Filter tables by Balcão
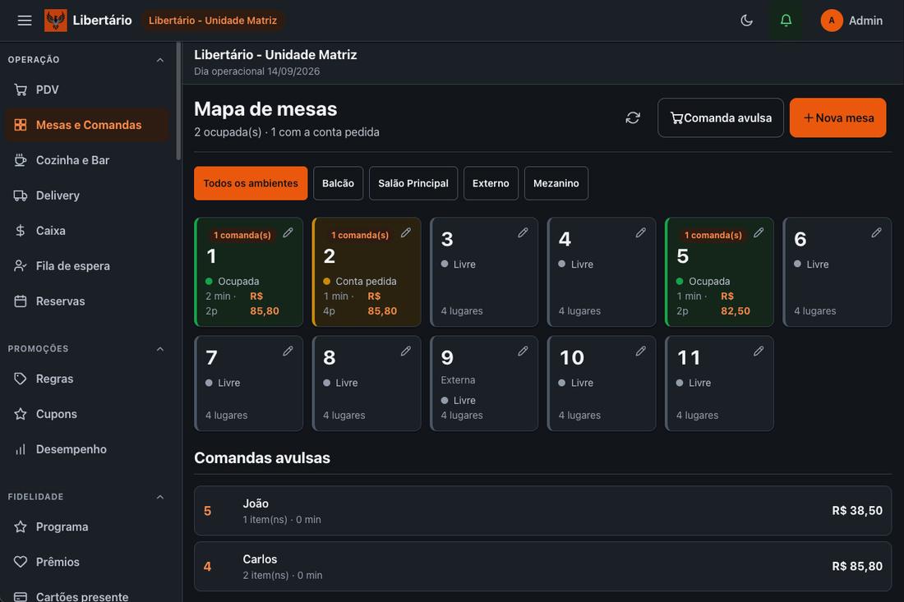 [338, 183]
